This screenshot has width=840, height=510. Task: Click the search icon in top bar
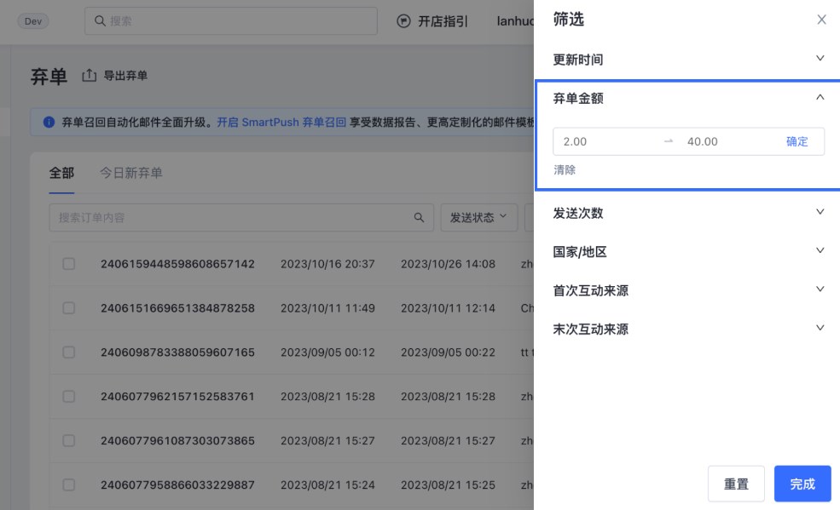[x=101, y=21]
